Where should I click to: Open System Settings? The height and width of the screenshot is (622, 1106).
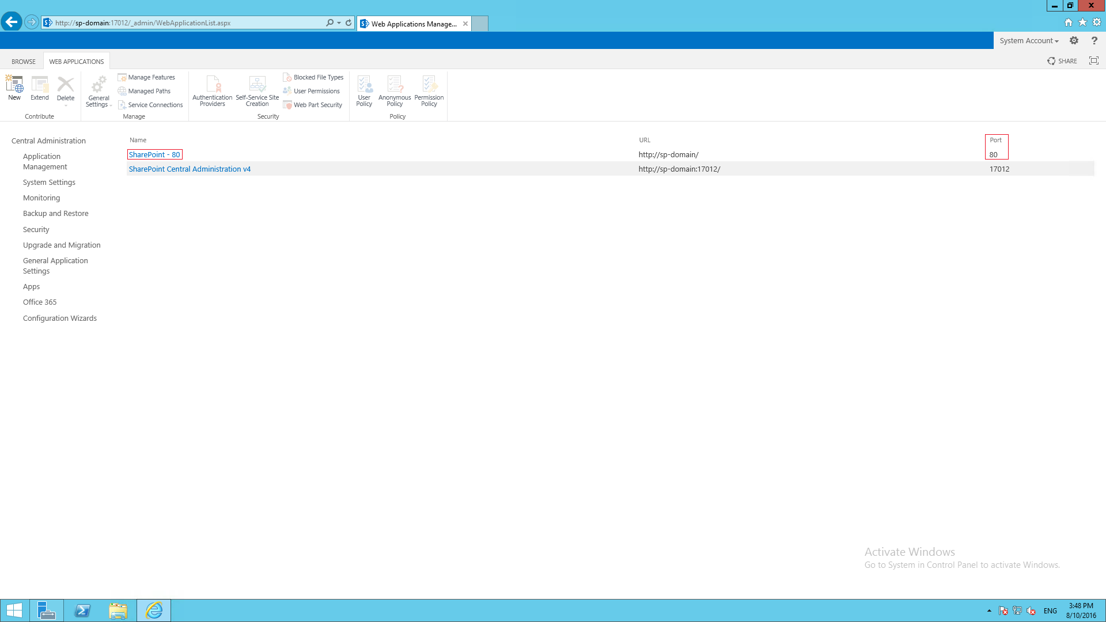[x=49, y=182]
